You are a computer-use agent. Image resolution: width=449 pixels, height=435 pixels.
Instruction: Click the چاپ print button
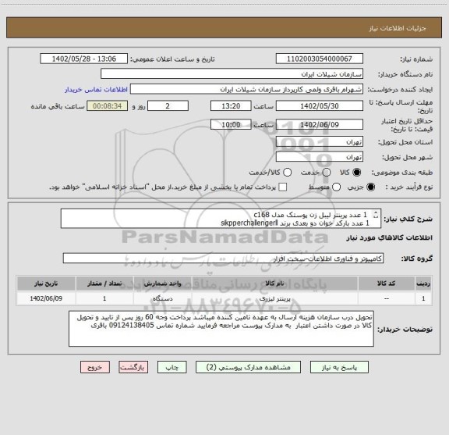click(171, 367)
